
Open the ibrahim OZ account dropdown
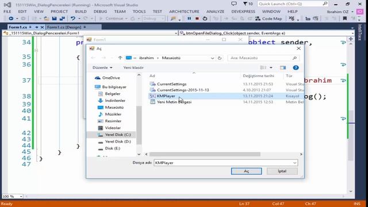(x=340, y=11)
